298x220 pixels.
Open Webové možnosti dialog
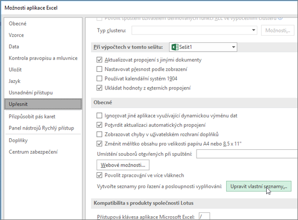pos(123,165)
